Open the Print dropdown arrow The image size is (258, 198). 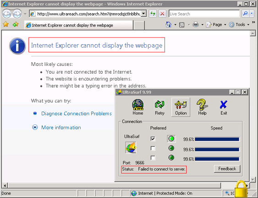tap(203, 25)
